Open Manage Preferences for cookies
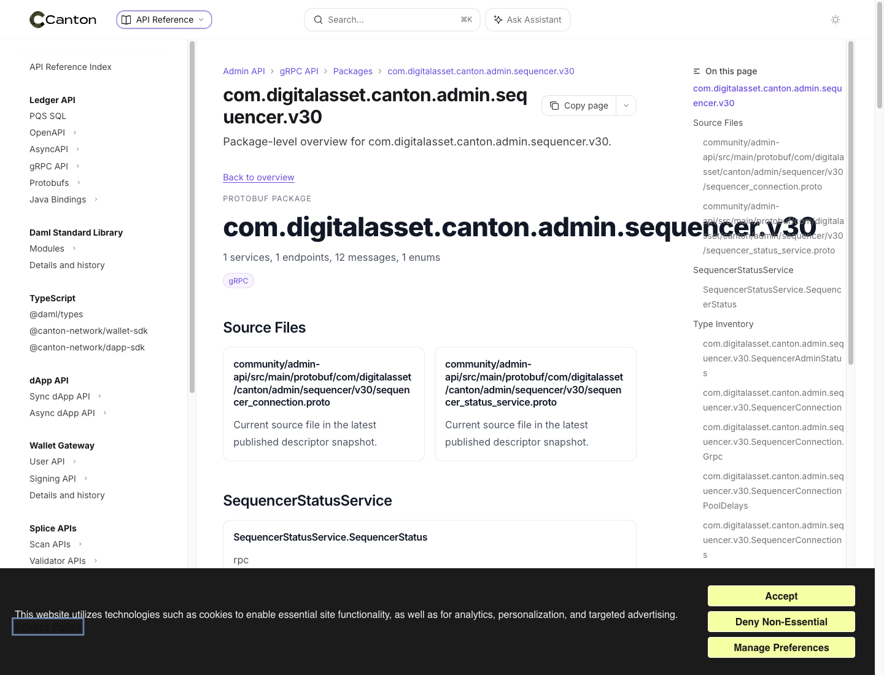 [x=781, y=647]
